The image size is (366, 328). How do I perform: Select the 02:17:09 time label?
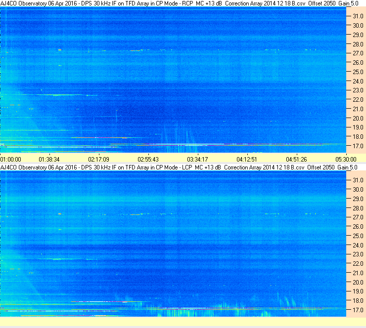[98, 160]
